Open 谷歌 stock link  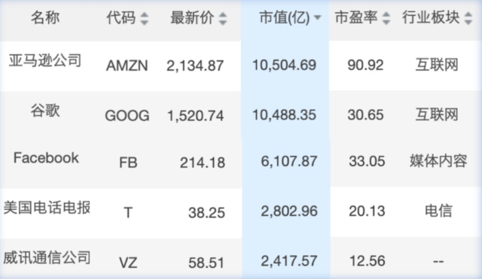(x=45, y=110)
